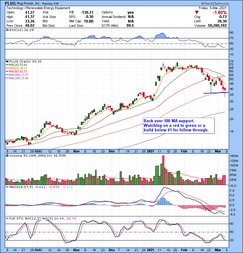
Task: Click the Chg value -0.72
Action: click(222, 17)
